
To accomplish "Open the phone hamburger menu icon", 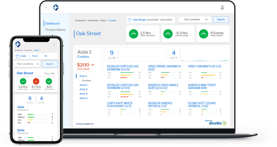I will click(x=54, y=45).
